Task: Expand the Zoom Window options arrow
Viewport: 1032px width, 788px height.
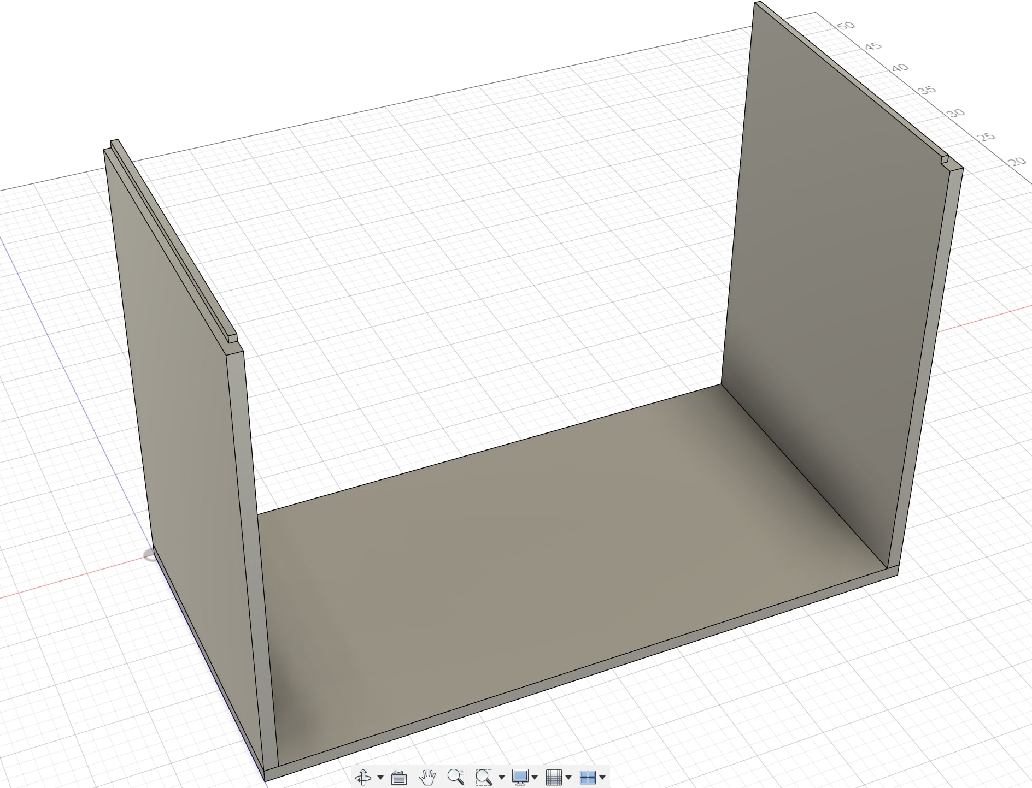Action: (502, 777)
